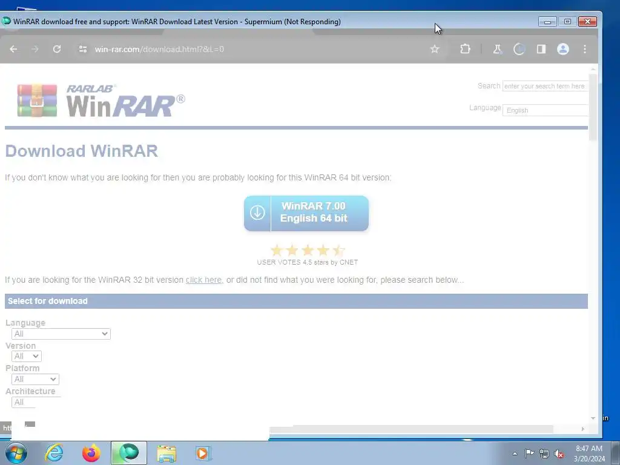The height and width of the screenshot is (465, 620).
Task: Focus the search term input field
Action: 545,86
